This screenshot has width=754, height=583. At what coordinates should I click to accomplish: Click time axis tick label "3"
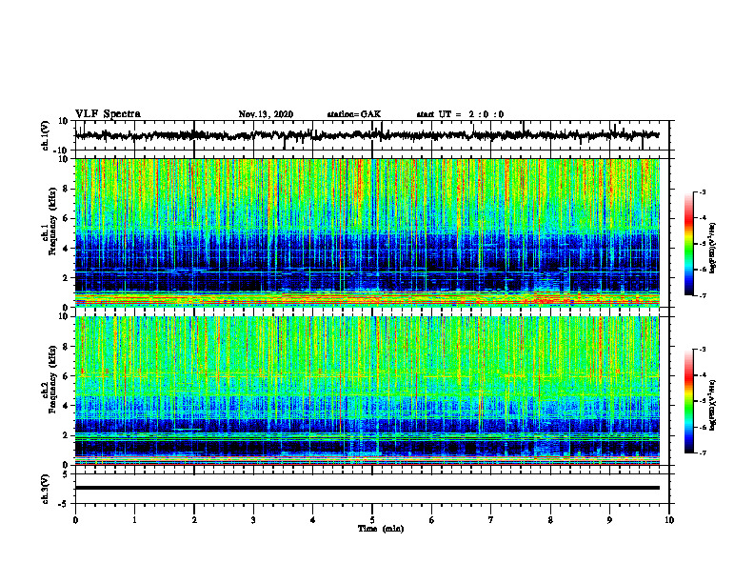click(x=253, y=520)
